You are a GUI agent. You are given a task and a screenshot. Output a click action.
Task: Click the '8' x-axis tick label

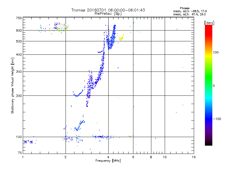[151, 157]
